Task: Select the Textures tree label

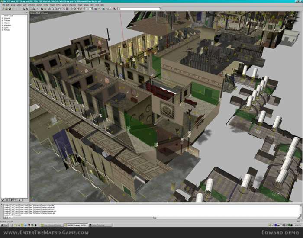Action: coord(7,20)
